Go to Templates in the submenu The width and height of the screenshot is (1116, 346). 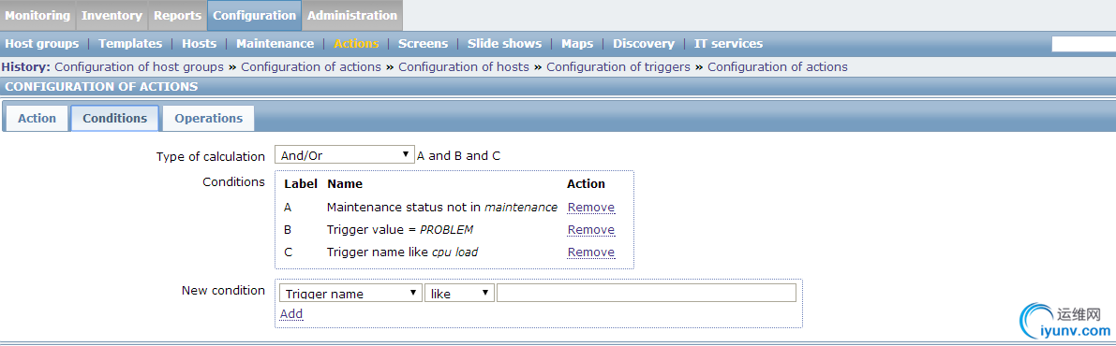click(130, 43)
